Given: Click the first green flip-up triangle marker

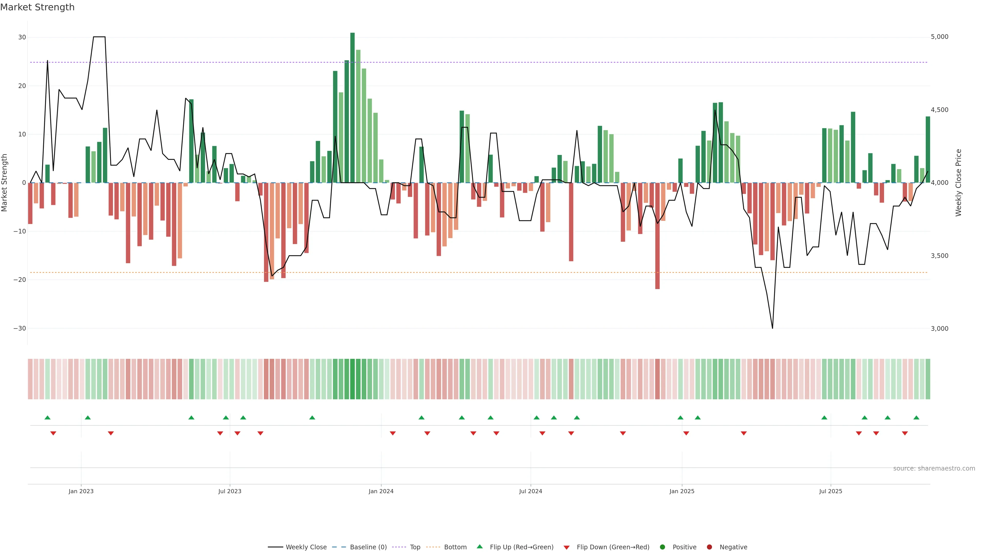Looking at the screenshot, I should click(48, 418).
